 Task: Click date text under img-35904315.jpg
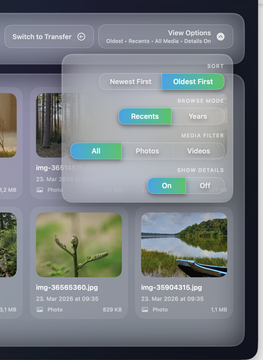172,299
